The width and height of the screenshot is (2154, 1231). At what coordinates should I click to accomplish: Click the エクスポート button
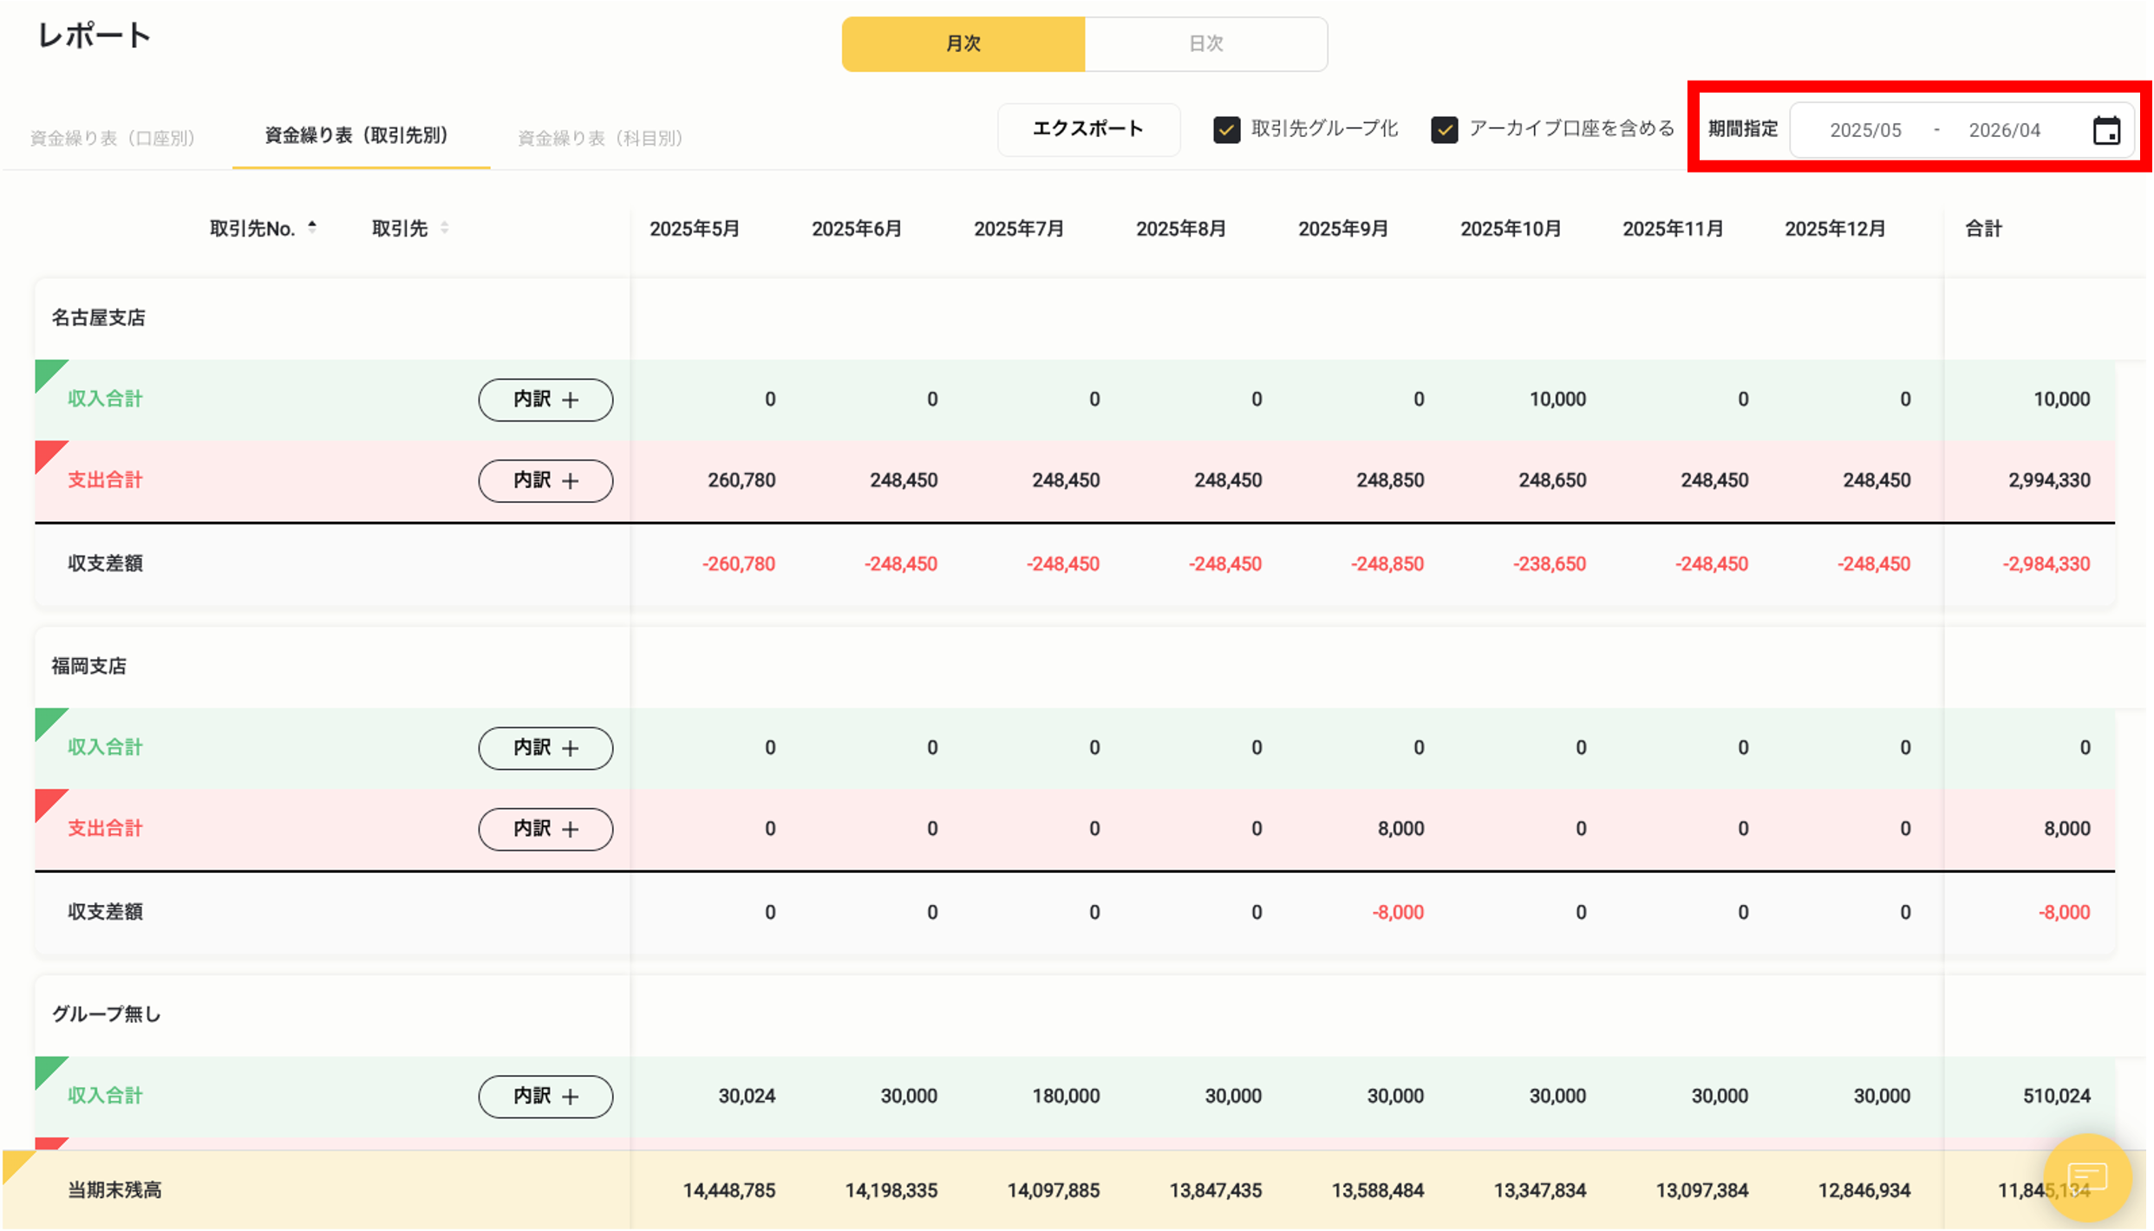[x=1088, y=129]
